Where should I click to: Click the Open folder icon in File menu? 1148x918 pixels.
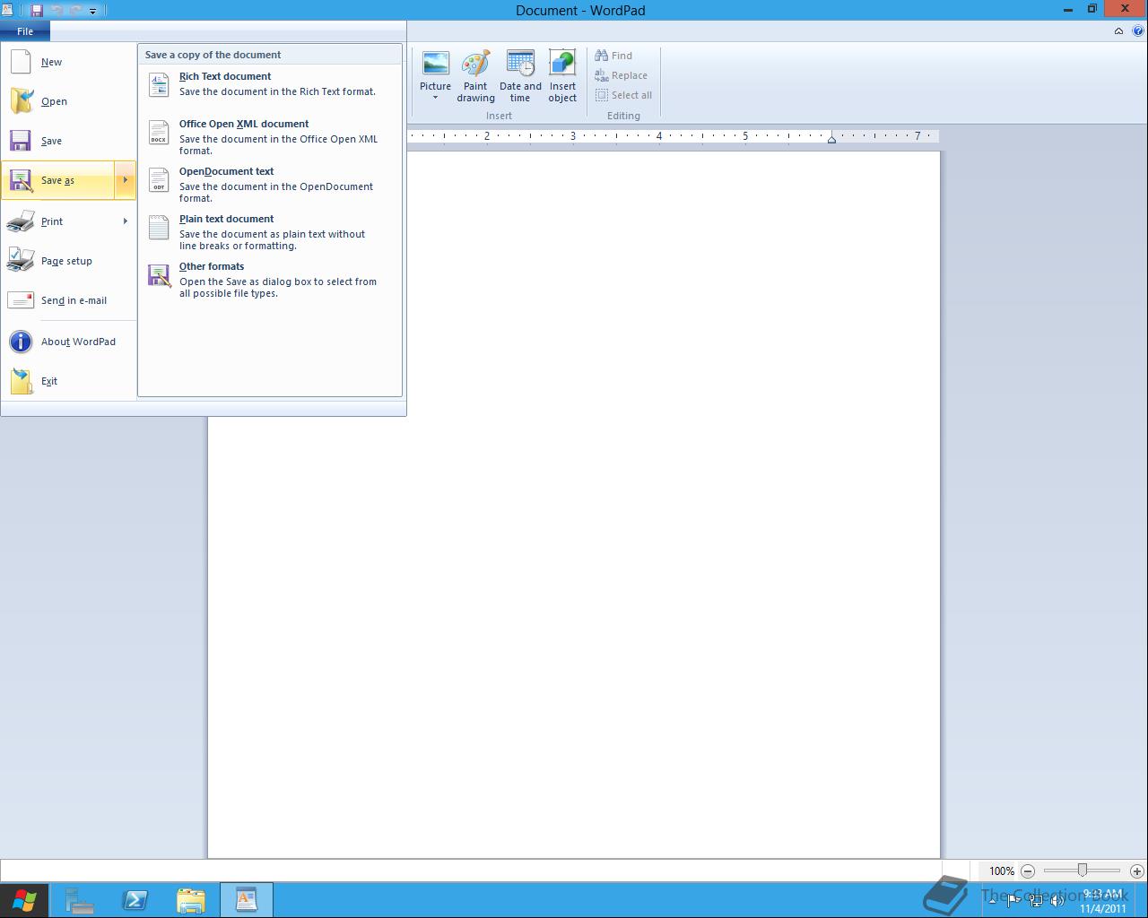point(21,101)
